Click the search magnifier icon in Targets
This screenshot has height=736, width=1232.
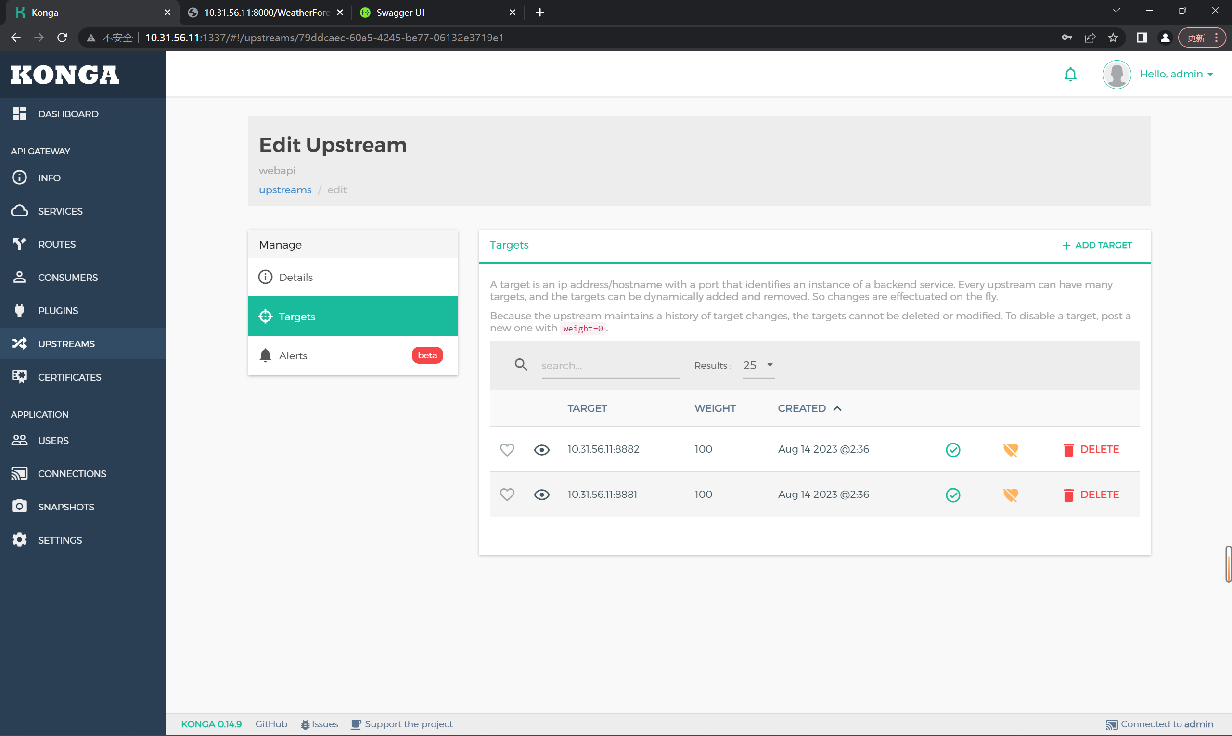(x=521, y=365)
